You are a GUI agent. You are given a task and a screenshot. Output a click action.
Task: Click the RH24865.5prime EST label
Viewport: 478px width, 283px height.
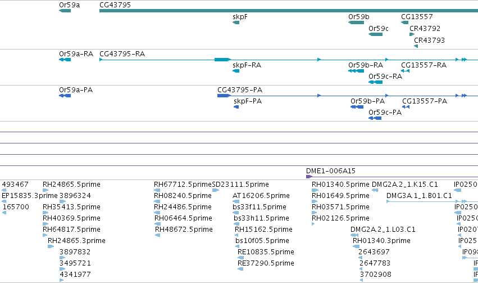pos(71,185)
